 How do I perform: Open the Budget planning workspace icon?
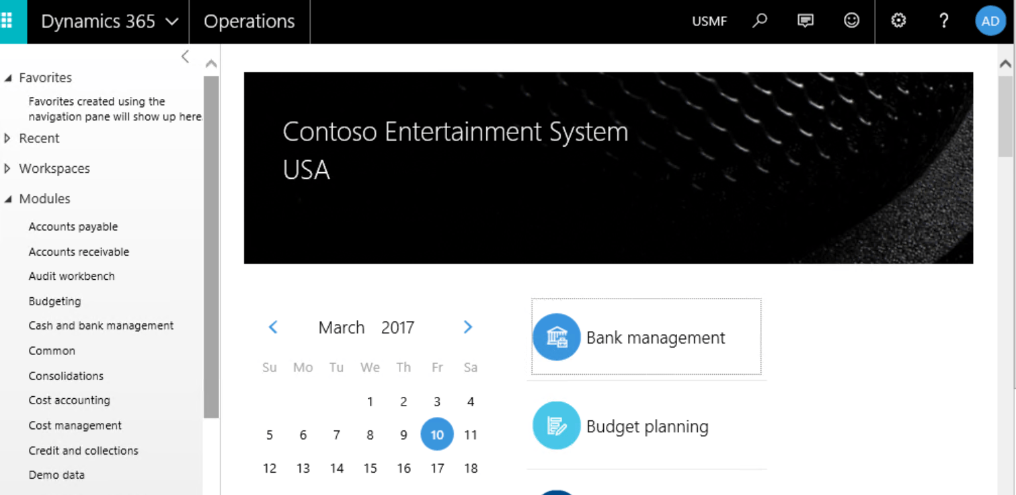tap(556, 426)
